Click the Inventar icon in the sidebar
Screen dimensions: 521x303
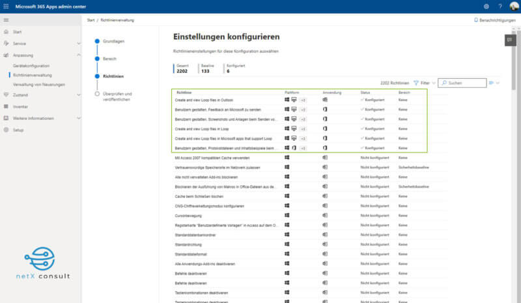pos(6,106)
